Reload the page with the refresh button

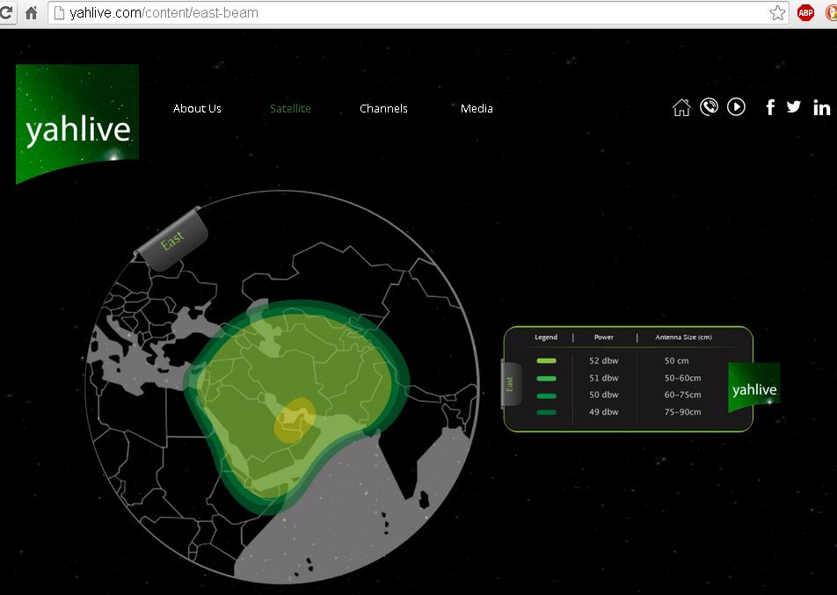pyautogui.click(x=7, y=13)
